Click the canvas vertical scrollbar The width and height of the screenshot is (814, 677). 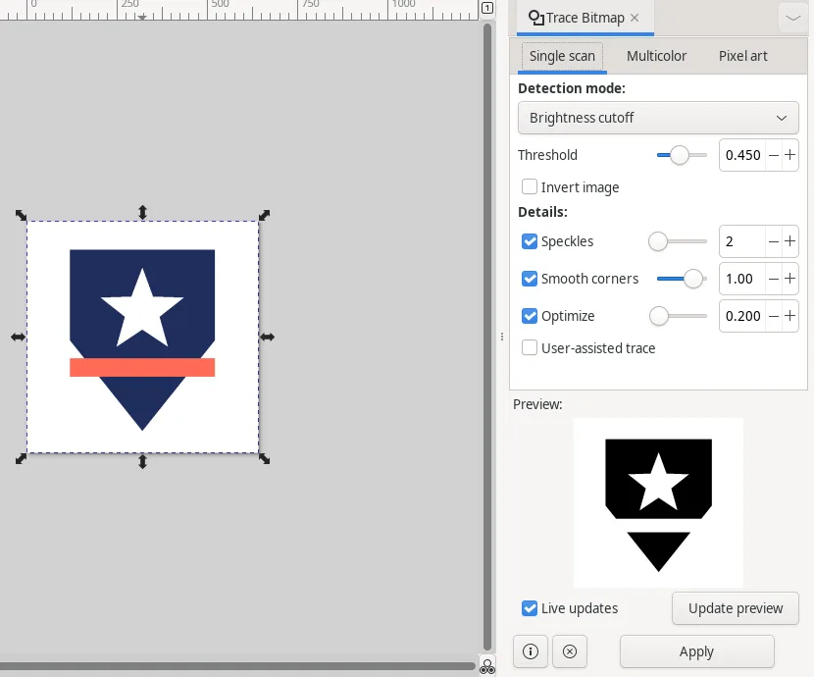tap(487, 337)
